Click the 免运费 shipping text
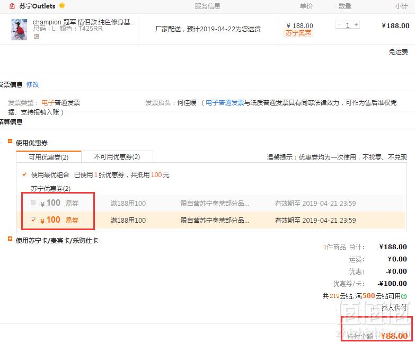Image resolution: width=415 pixels, height=342 pixels. click(398, 51)
